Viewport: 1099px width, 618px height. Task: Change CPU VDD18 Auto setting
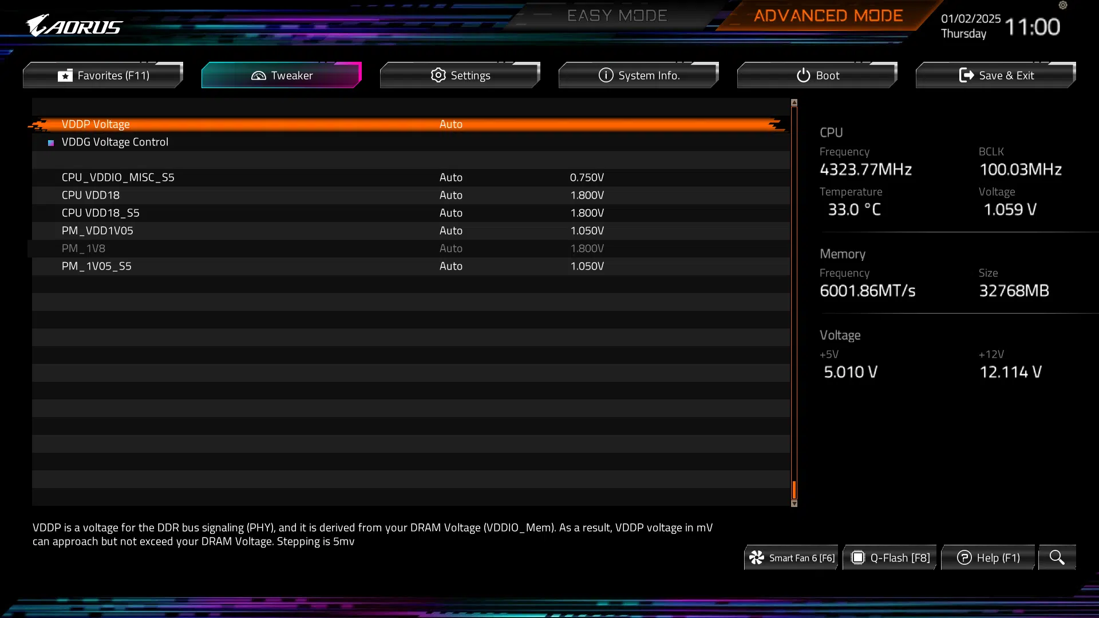tap(451, 195)
